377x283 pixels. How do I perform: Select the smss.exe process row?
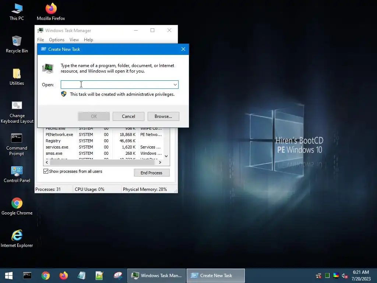click(x=103, y=154)
